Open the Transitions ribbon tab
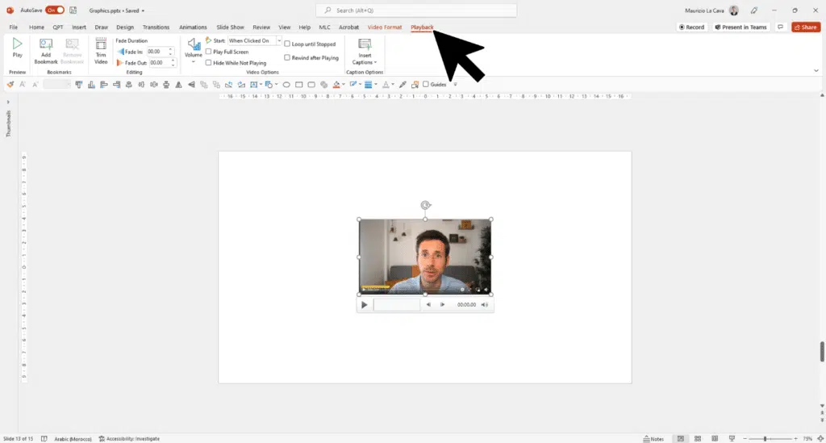 156,27
